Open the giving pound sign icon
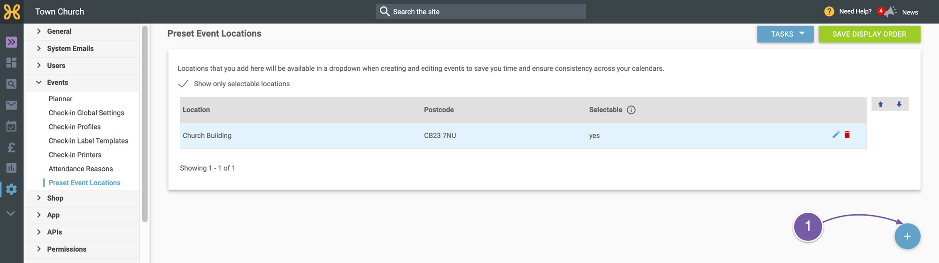The image size is (939, 263). click(x=11, y=147)
